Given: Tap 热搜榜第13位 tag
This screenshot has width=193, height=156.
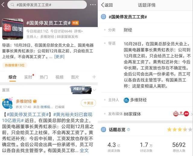Looking at the screenshot, I should [x=15, y=65].
